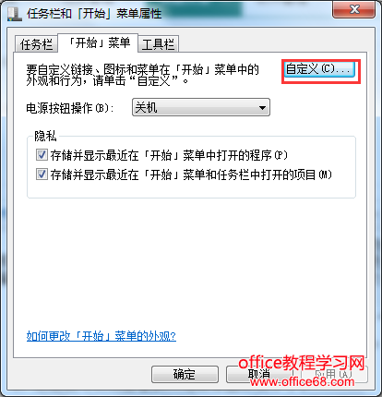382x397 pixels.
Task: Confirm with the 确定 button
Action: tap(185, 374)
